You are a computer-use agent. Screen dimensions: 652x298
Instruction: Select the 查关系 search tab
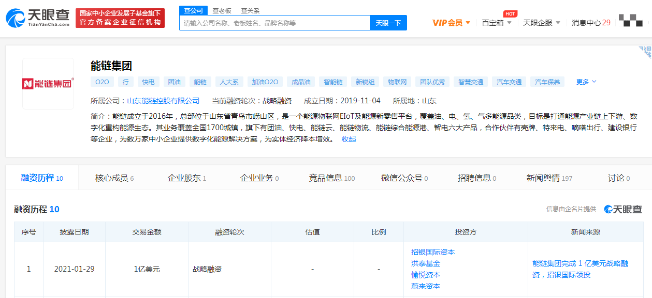(x=250, y=10)
